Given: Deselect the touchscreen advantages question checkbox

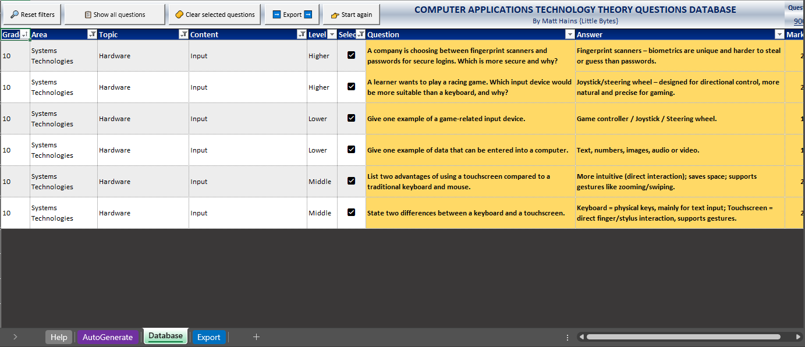Looking at the screenshot, I should (x=351, y=181).
